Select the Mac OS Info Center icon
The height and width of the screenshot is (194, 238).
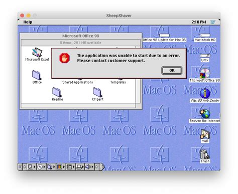[x=205, y=93]
